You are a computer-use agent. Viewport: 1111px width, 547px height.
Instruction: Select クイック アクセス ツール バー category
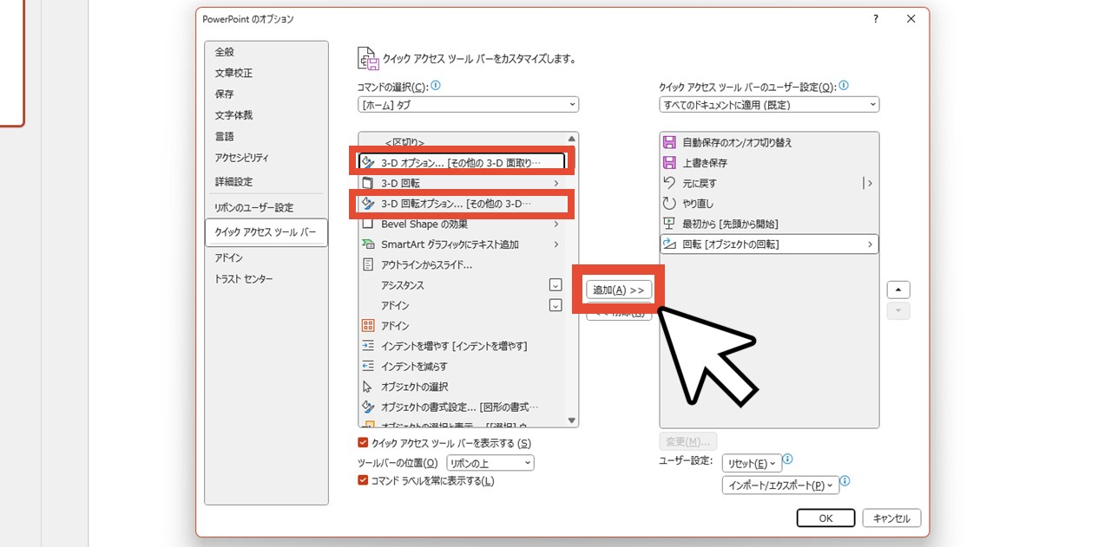(266, 232)
